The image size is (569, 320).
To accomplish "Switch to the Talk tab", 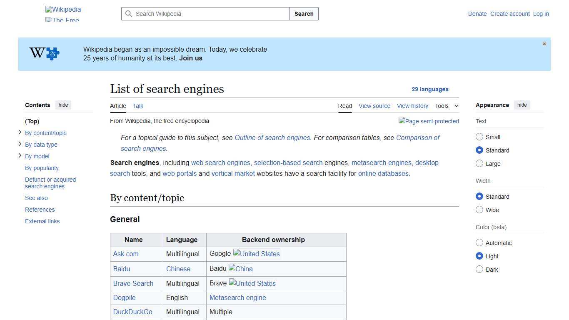I will click(x=138, y=106).
